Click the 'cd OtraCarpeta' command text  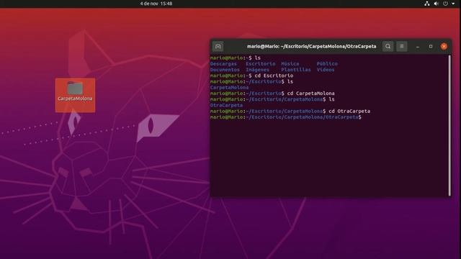pyautogui.click(x=349, y=111)
